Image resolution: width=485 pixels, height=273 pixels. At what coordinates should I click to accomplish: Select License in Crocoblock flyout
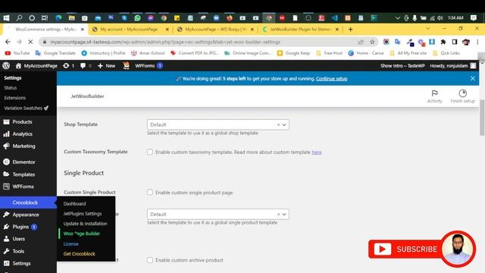click(70, 243)
